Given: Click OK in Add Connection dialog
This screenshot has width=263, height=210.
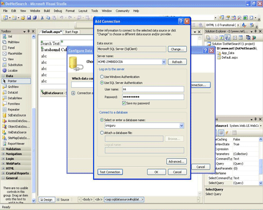Looking at the screenshot, I should (156, 172).
